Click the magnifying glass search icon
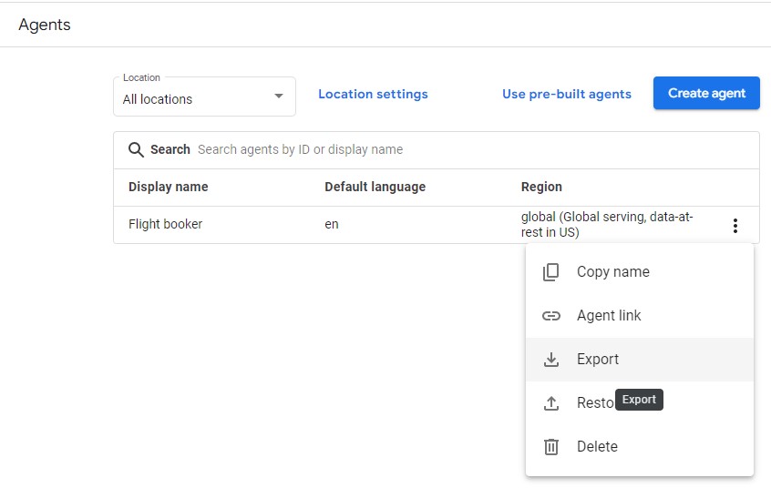The height and width of the screenshot is (488, 771). pyautogui.click(x=136, y=149)
